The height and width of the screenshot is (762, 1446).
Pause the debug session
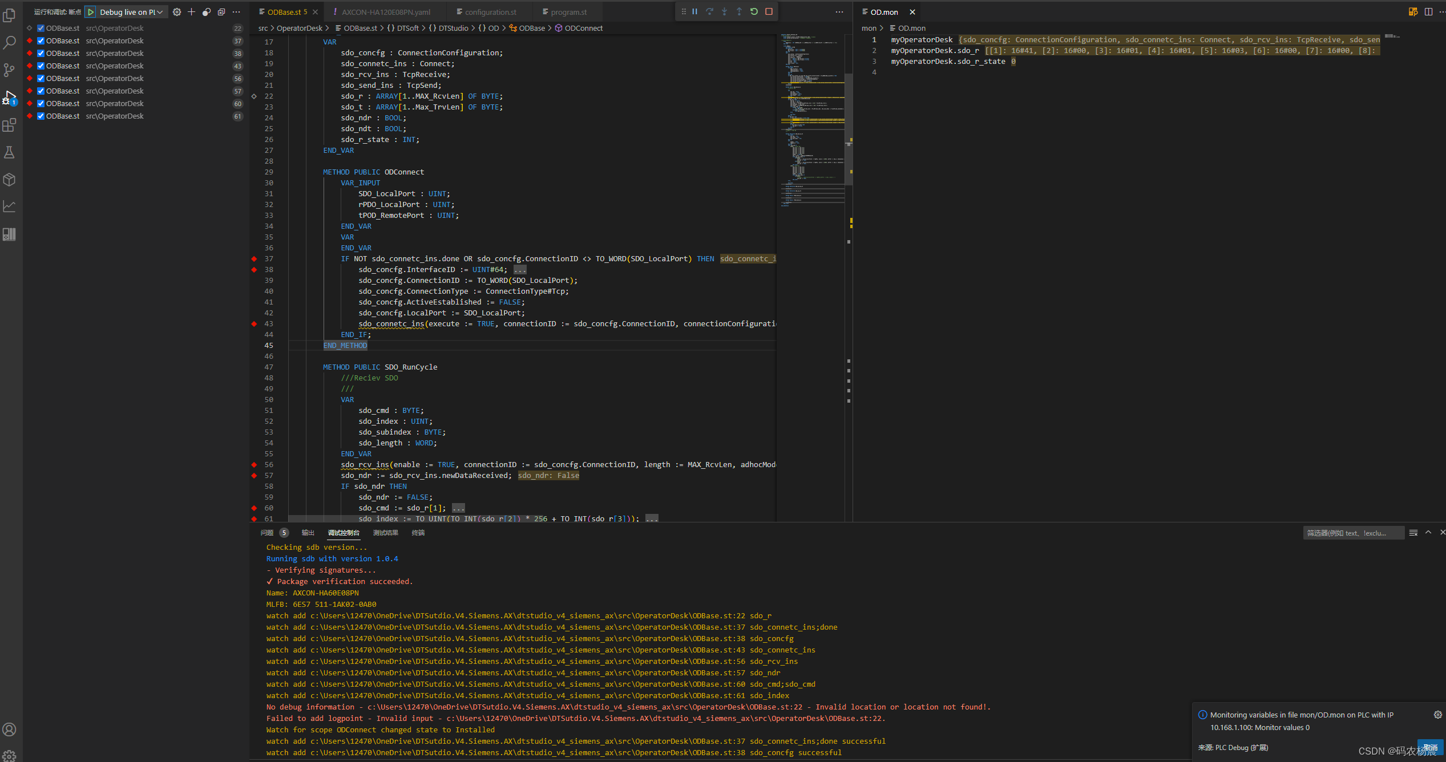(695, 11)
